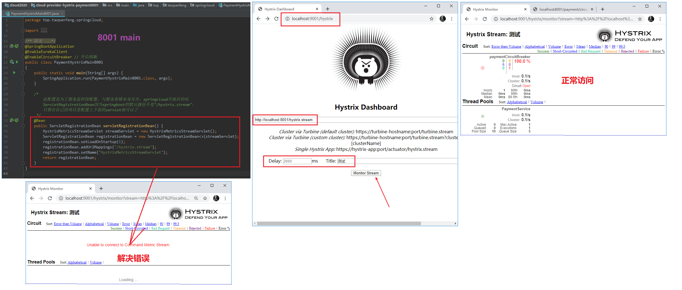The width and height of the screenshot is (682, 290).
Task: Reload the Hystrix Dashboard browser page
Action: pos(276,19)
